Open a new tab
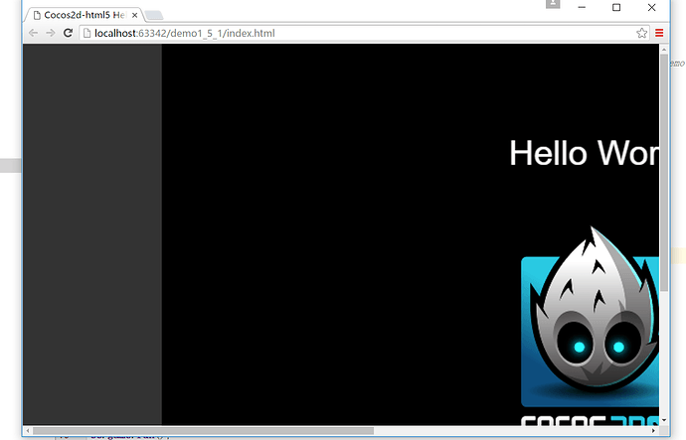 coord(153,16)
